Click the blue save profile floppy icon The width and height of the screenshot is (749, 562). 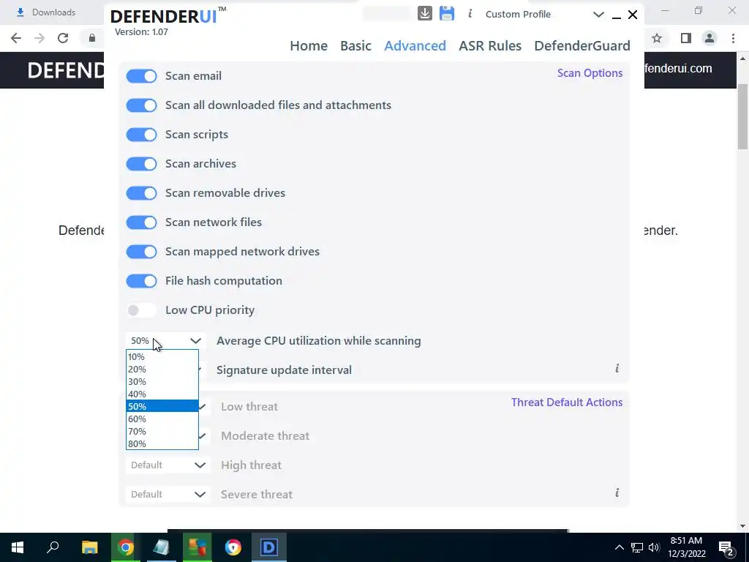pyautogui.click(x=447, y=13)
